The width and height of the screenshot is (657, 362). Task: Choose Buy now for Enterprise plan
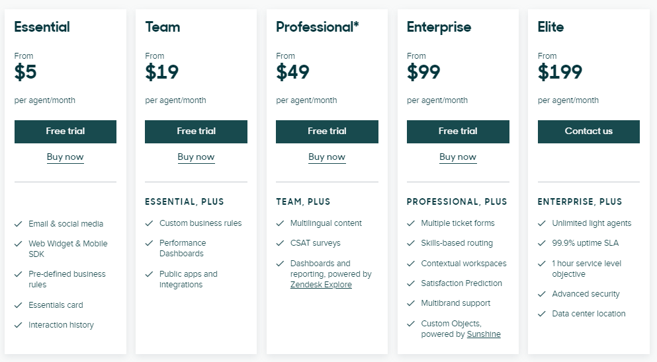pos(458,157)
